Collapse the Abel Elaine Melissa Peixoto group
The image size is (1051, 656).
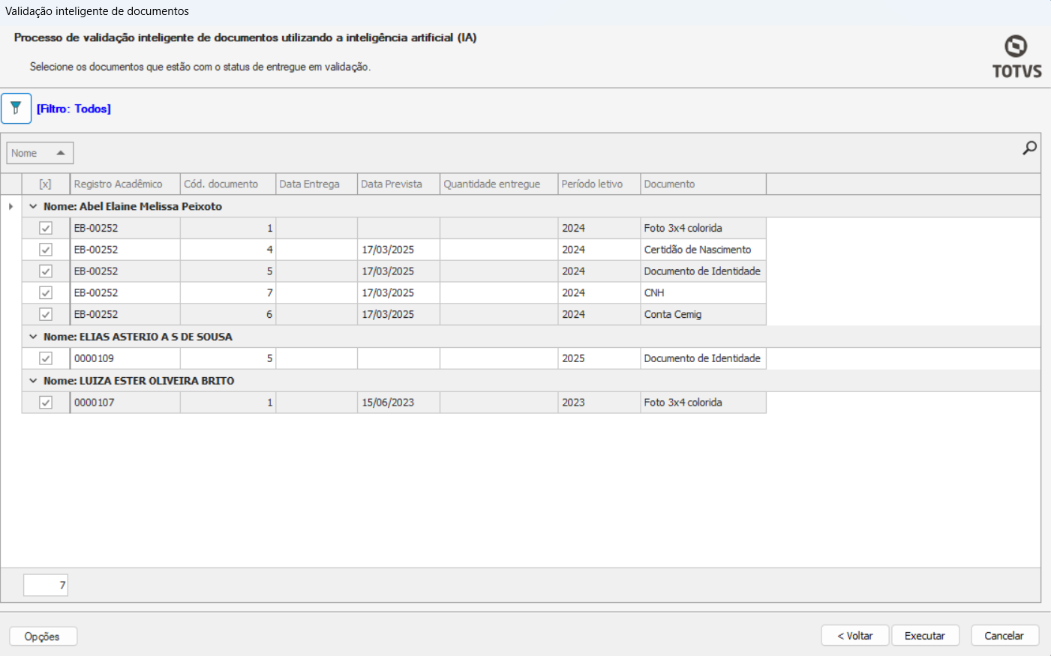[33, 206]
